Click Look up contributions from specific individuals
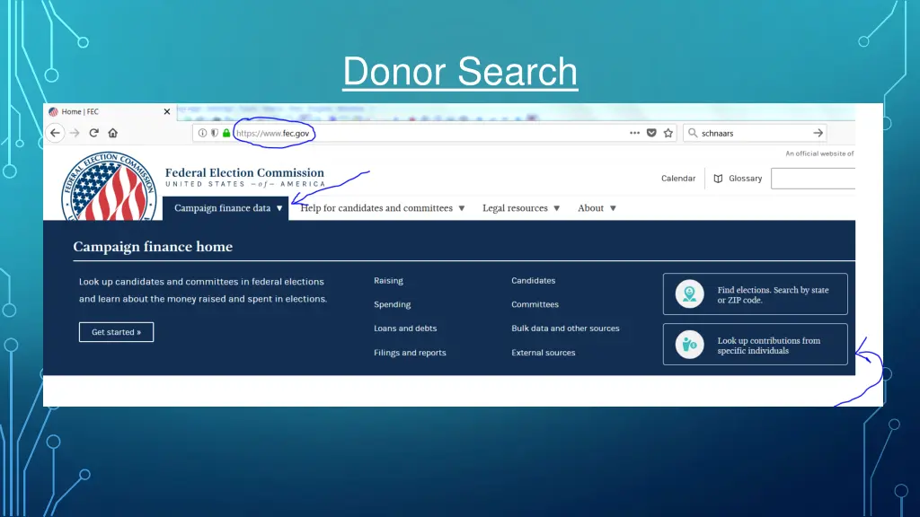 [755, 345]
